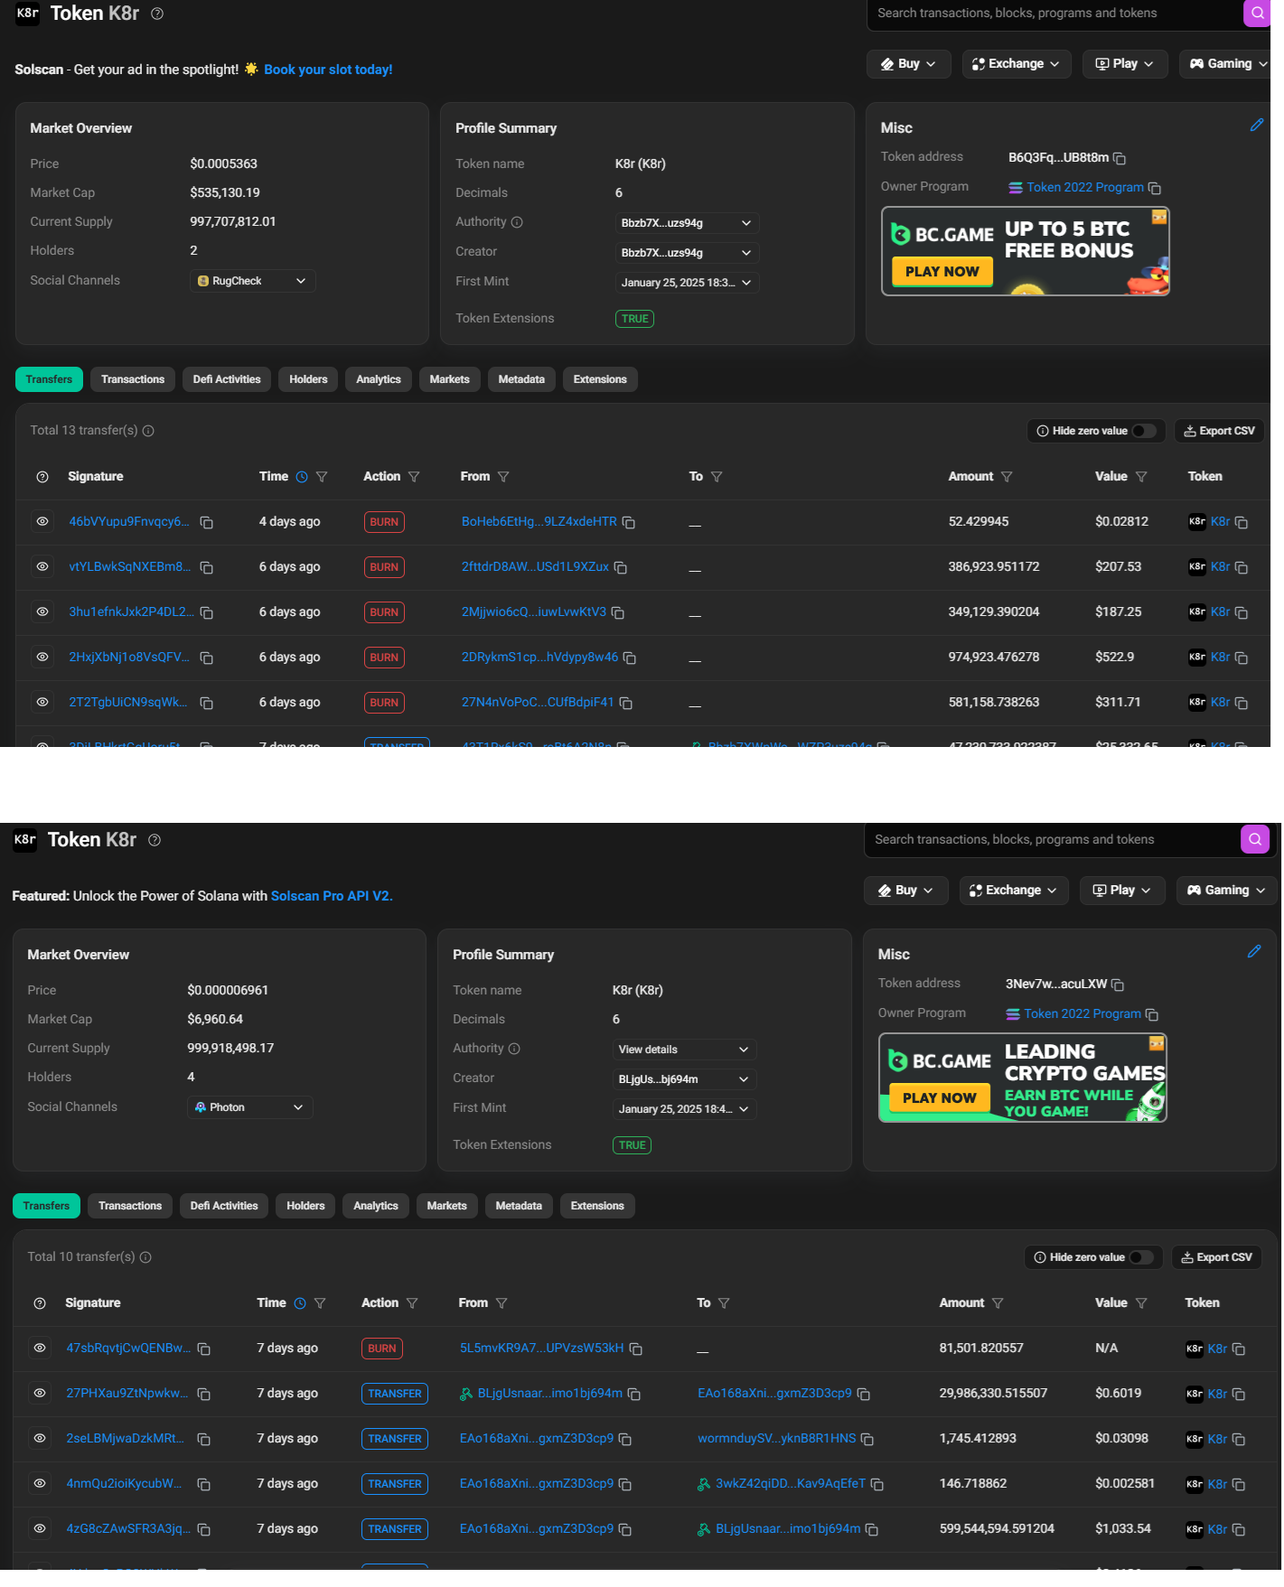Copy From address 27N4nVoPoC...CUfBdpiF41
1284x1587 pixels.
(x=625, y=703)
